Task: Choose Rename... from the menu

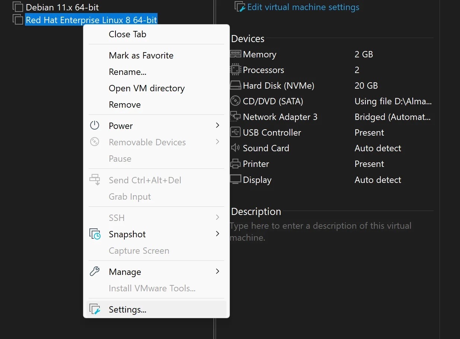Action: pos(127,72)
